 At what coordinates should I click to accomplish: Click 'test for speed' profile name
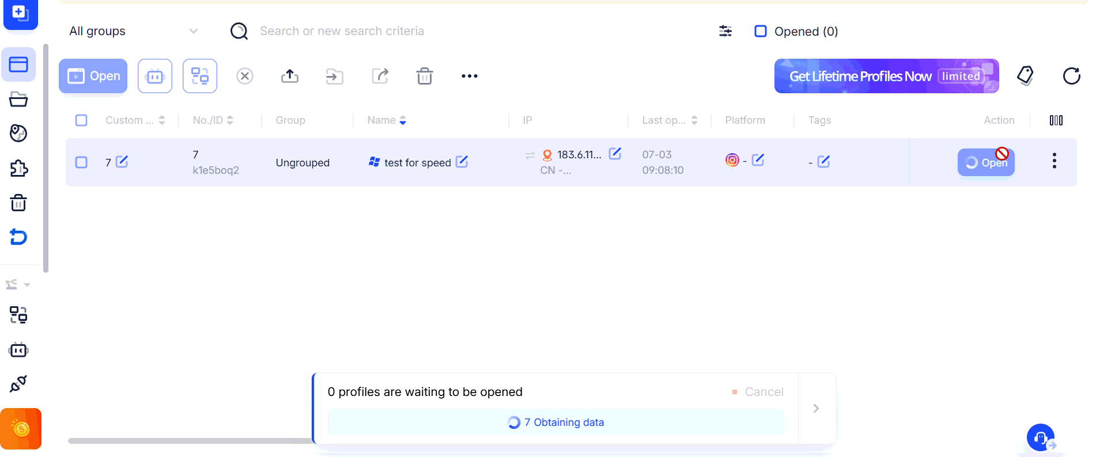coord(417,163)
